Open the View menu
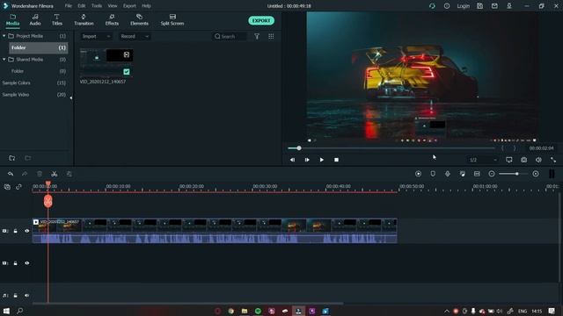The image size is (563, 316). coord(113,6)
